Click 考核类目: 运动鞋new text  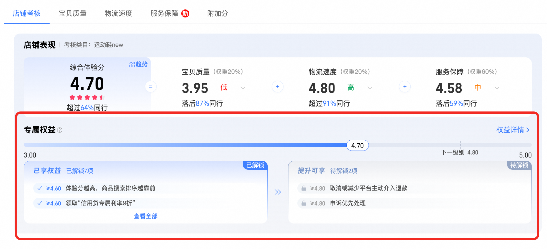point(94,45)
